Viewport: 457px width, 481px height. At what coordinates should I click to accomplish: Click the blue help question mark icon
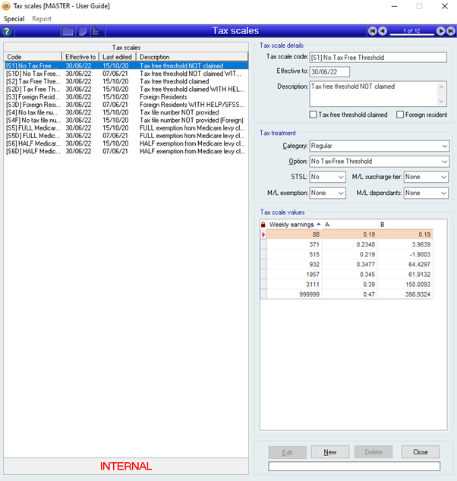click(7, 31)
